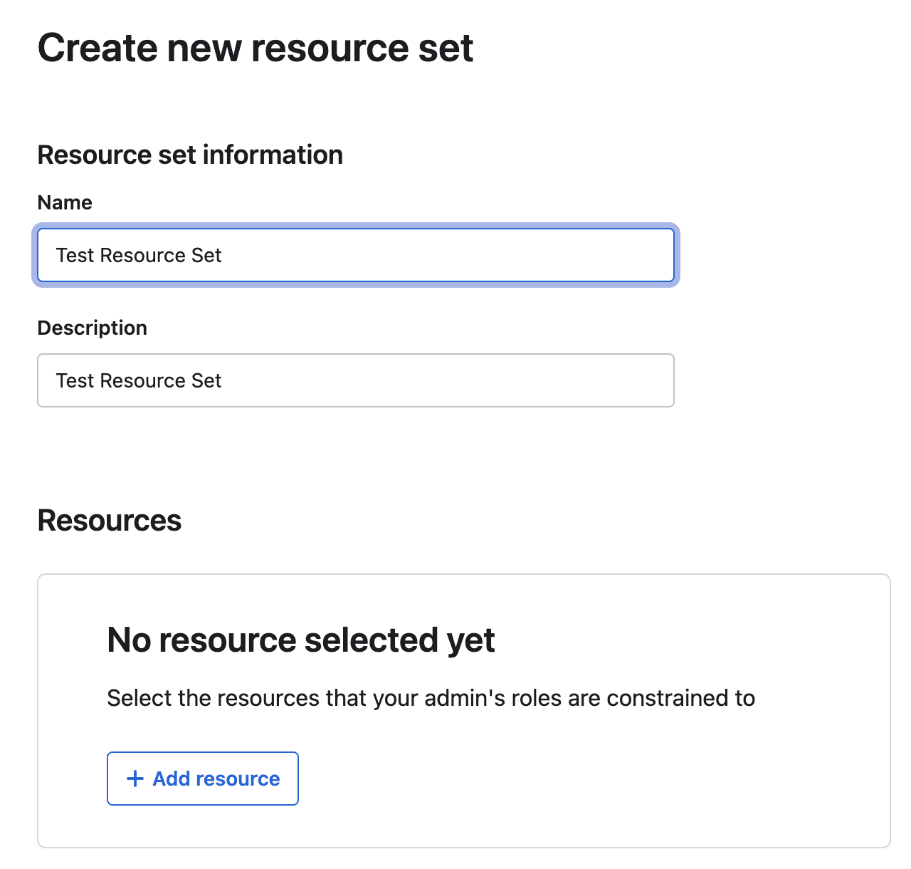The width and height of the screenshot is (911, 869).
Task: Click the plus icon inside Add resource
Action: pos(135,779)
